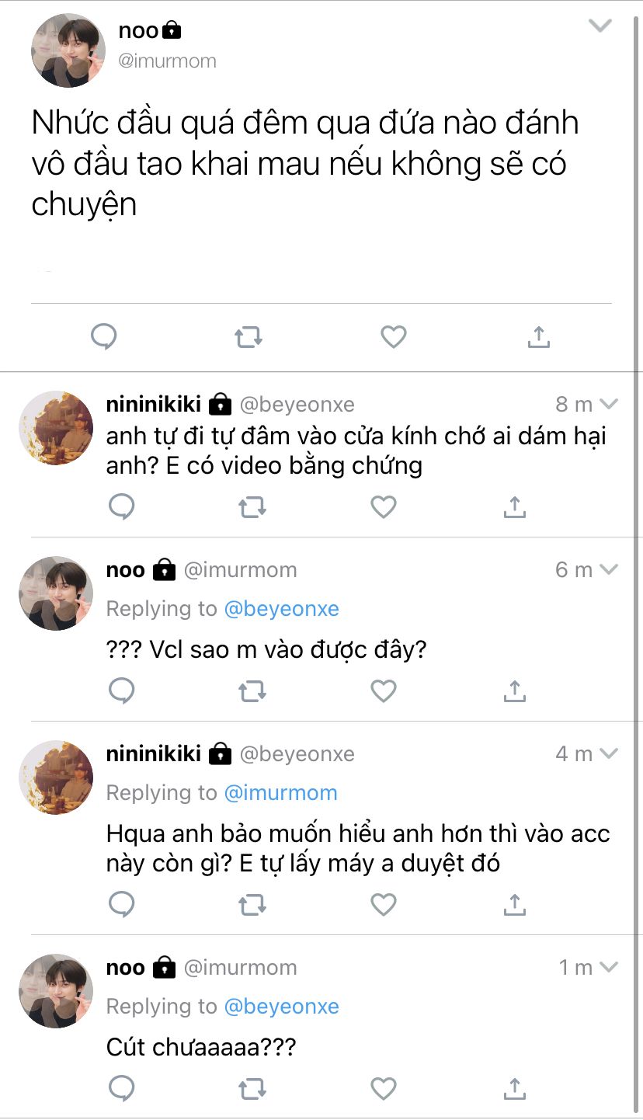Open main tweet options chevron
The height and width of the screenshot is (1120, 643).
(x=600, y=26)
